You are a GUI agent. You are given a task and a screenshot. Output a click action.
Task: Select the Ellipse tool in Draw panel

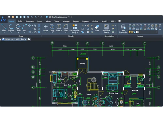click(29, 26)
